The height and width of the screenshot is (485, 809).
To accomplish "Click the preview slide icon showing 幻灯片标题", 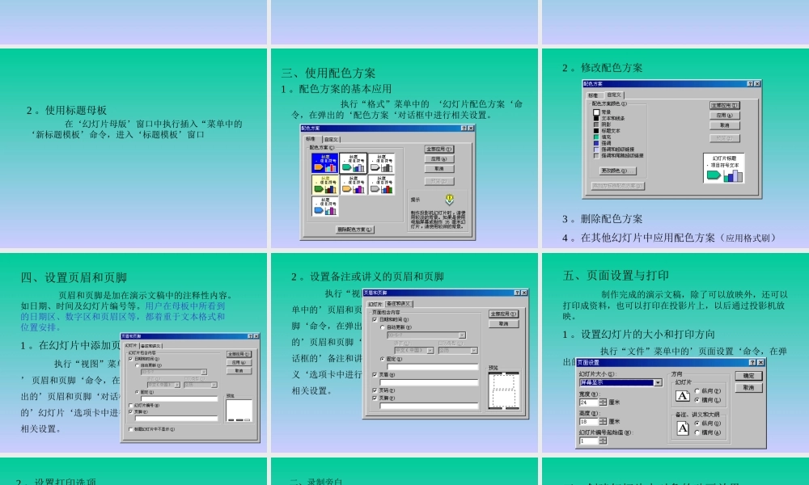I will click(724, 168).
